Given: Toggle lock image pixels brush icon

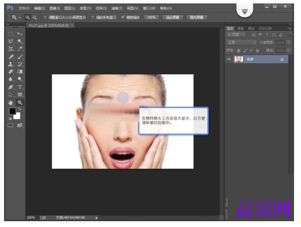Looking at the screenshot, I should click(245, 51).
